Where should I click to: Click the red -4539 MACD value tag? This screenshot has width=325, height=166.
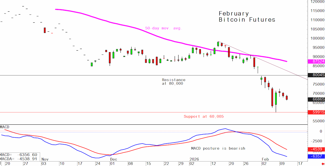pyautogui.click(x=316, y=149)
